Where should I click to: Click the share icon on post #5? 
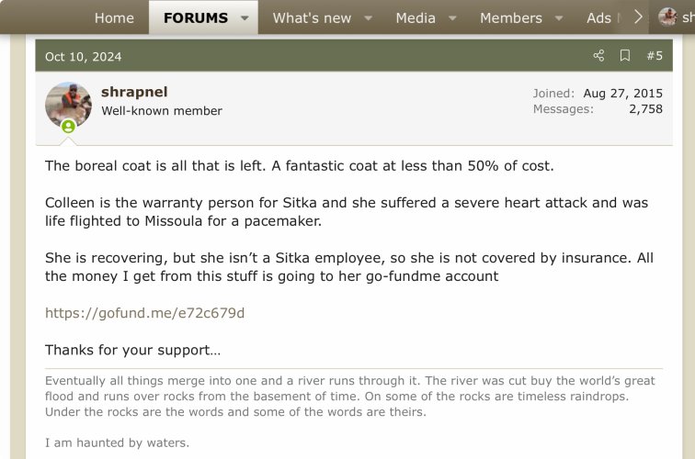pyautogui.click(x=598, y=56)
